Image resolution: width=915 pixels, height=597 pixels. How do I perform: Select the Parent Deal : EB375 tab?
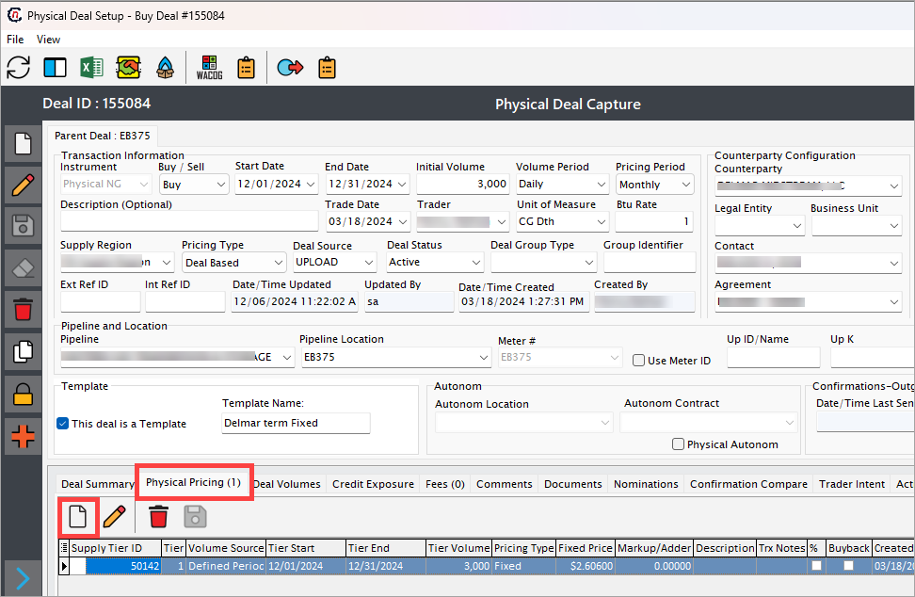pyautogui.click(x=102, y=136)
